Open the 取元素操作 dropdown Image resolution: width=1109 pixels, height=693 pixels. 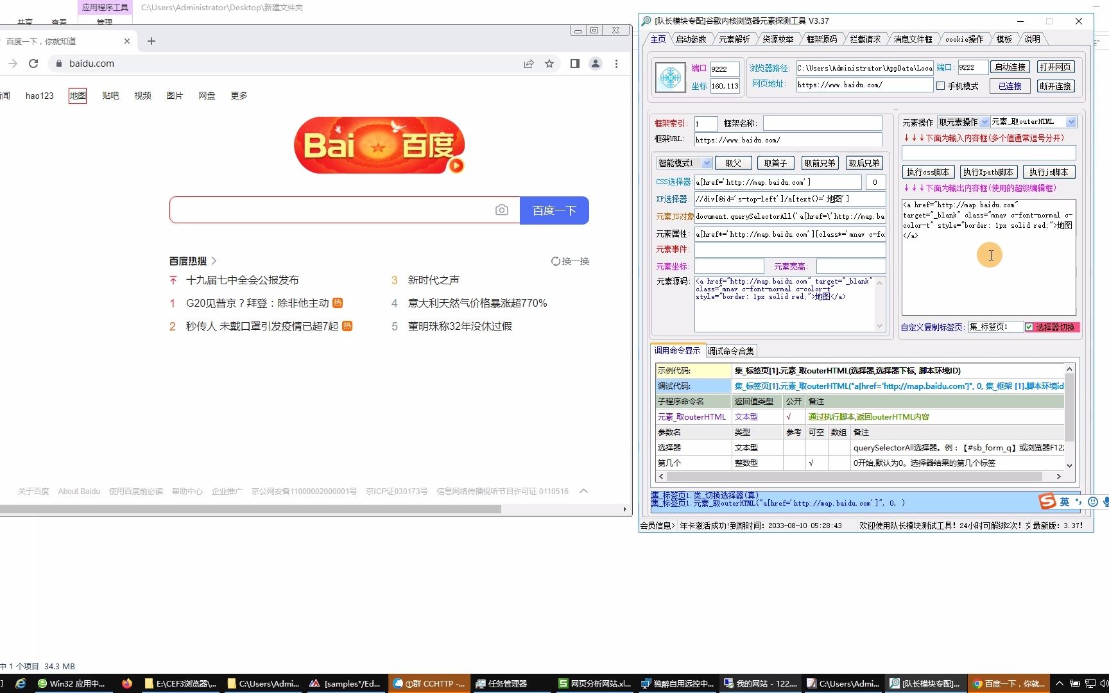click(984, 121)
